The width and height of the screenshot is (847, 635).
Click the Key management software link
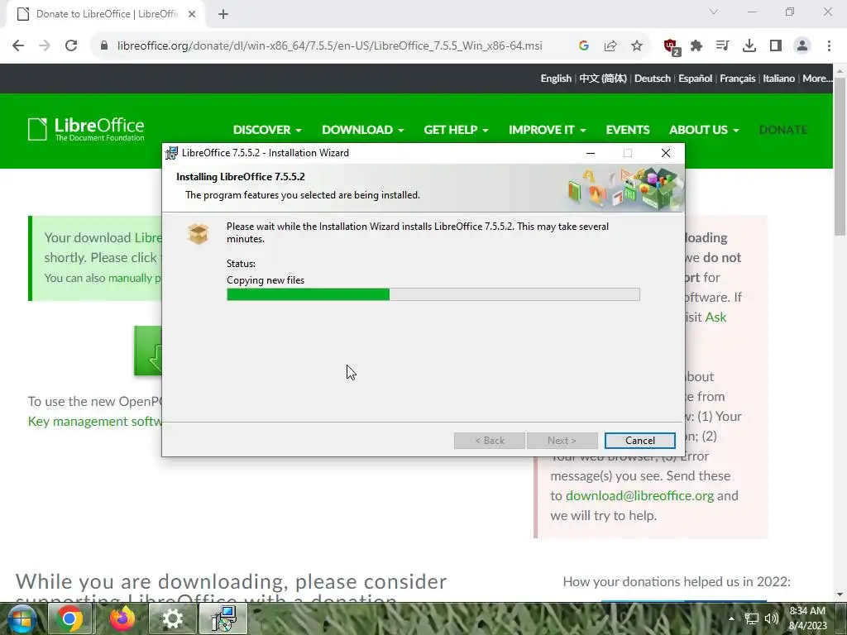click(95, 421)
